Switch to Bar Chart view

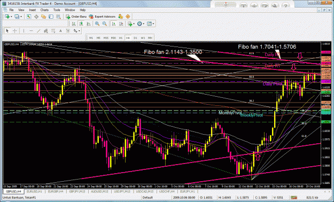74,24
